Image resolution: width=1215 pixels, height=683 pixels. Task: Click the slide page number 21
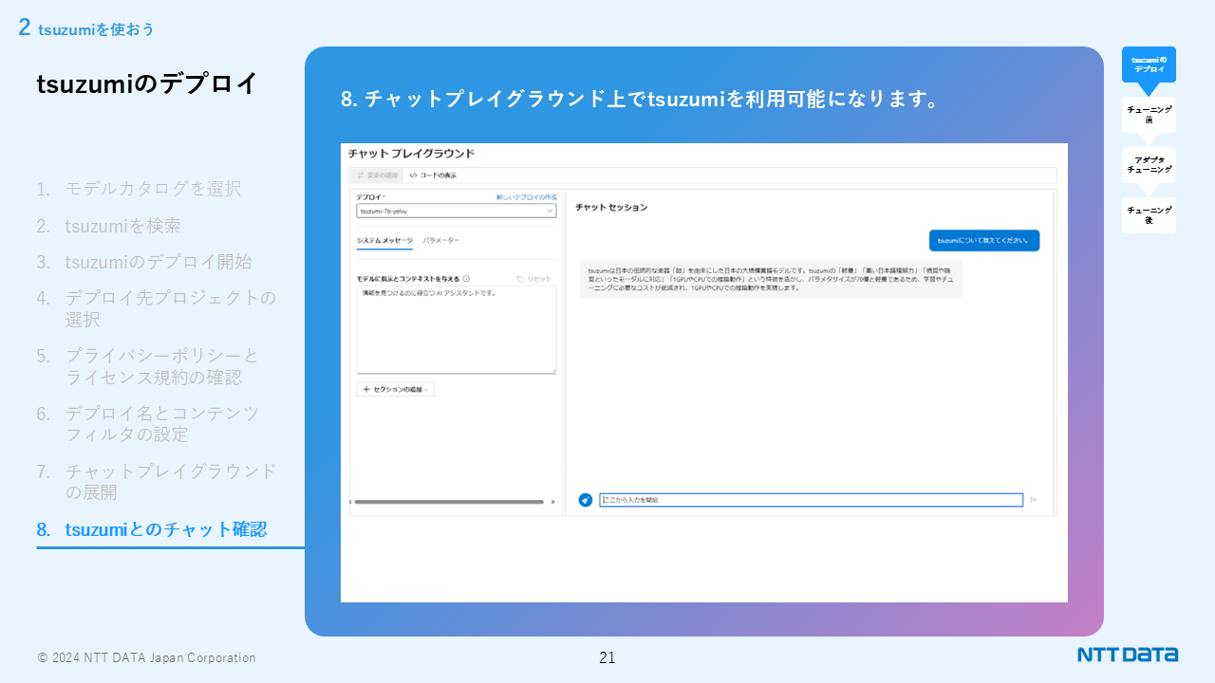point(607,657)
